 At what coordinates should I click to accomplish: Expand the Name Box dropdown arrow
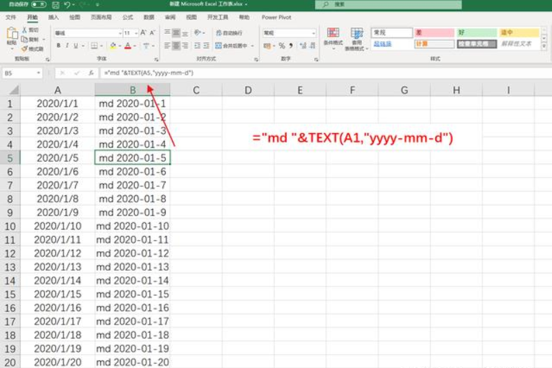click(38, 72)
